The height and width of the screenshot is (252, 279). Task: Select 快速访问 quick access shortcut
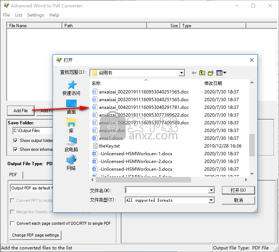point(71,88)
